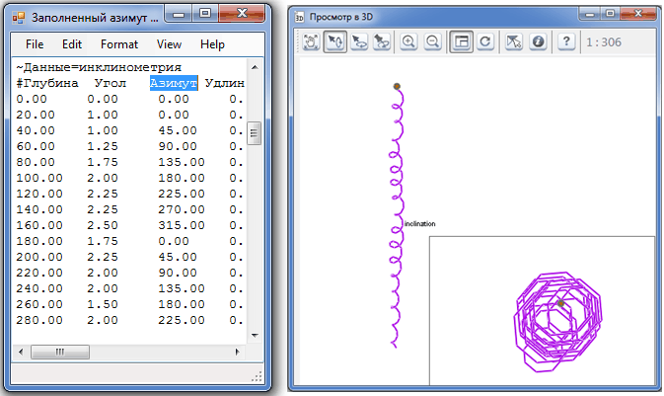Click the zoom out magnifier icon
Screen dimensions: 664x396
pyautogui.click(x=432, y=41)
